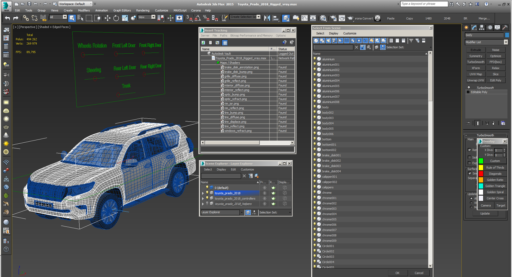Toggle the lightbulb next to chrome object
Image resolution: width=512 pixels, height=277 pixels.
pyautogui.click(x=315, y=193)
